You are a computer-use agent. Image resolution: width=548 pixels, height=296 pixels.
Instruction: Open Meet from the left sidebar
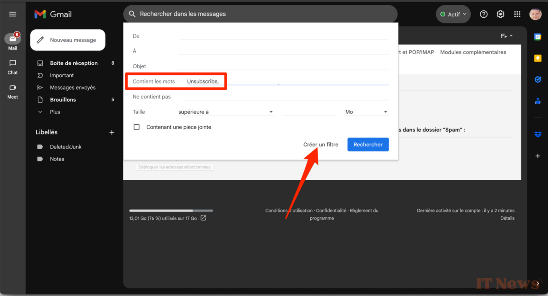[x=12, y=91]
